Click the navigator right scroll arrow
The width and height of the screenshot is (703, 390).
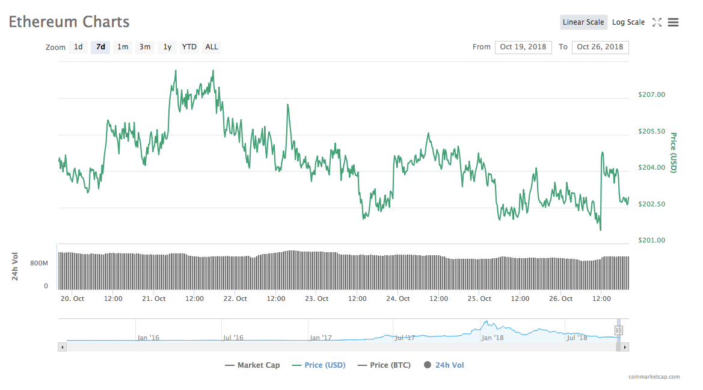point(625,347)
